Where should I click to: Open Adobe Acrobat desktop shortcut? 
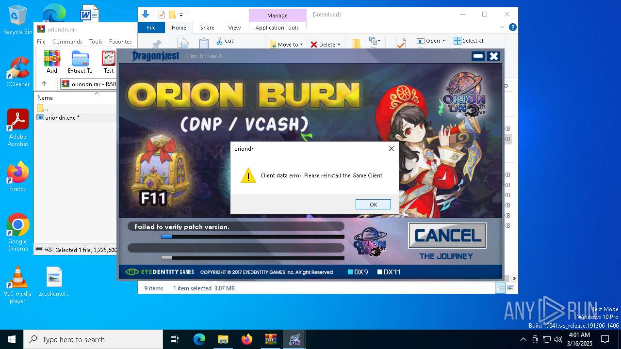(18, 128)
